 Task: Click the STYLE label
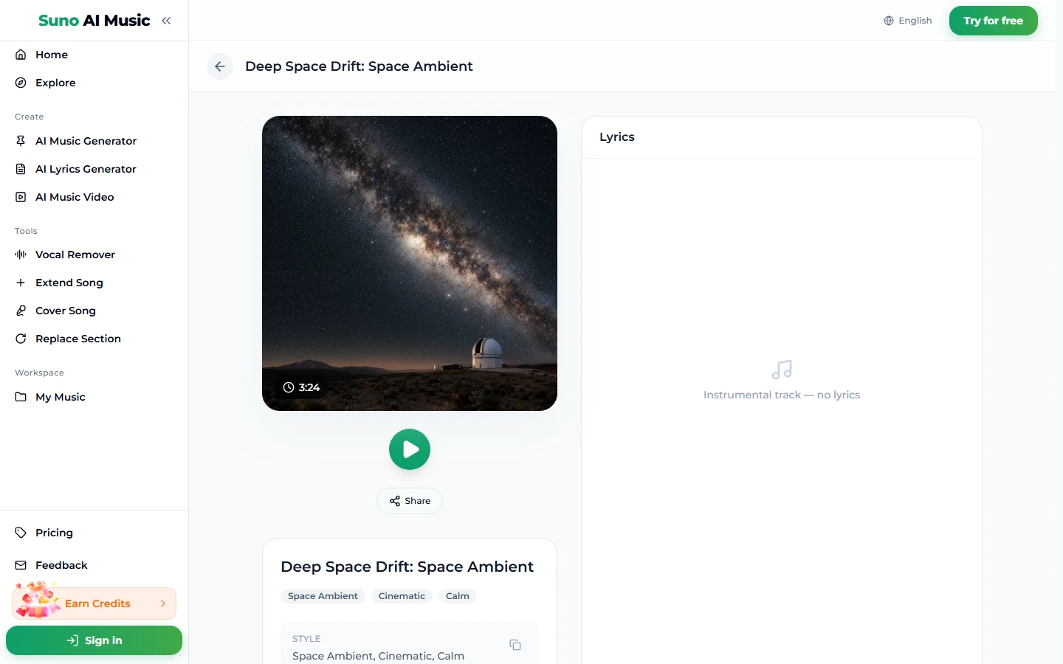pyautogui.click(x=306, y=639)
